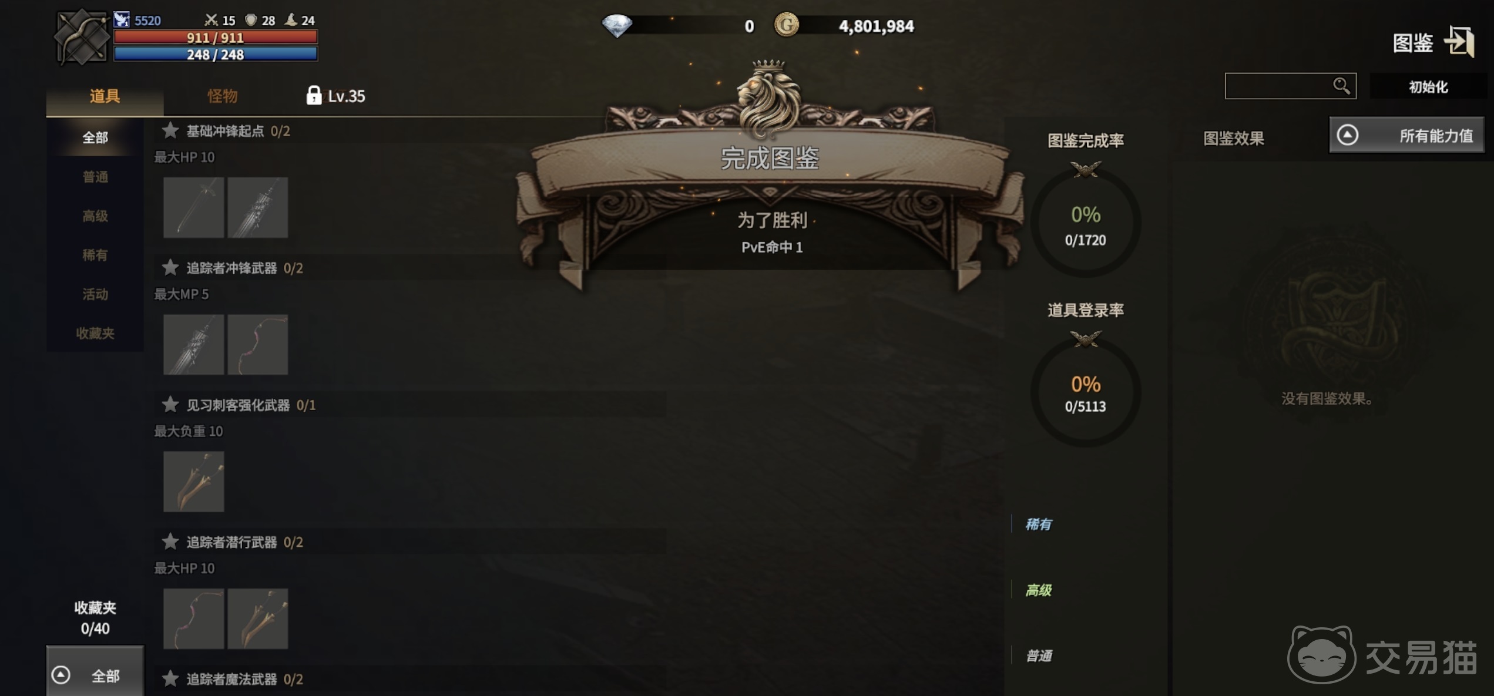Select the claw weapon under 见习刺客强化武器
Viewport: 1494px width, 696px height.
click(194, 482)
